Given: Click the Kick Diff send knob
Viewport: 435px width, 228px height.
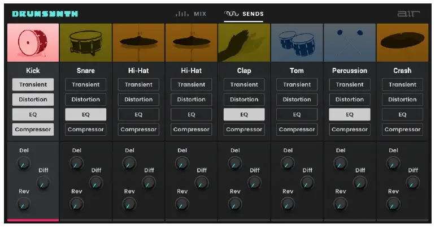Looking at the screenshot, I should coord(43,183).
